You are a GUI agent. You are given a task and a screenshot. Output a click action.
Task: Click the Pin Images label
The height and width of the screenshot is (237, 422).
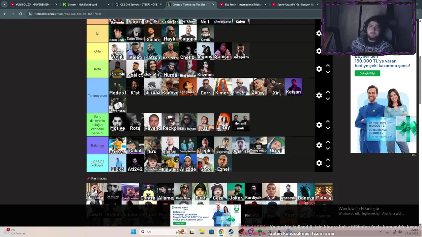99,178
